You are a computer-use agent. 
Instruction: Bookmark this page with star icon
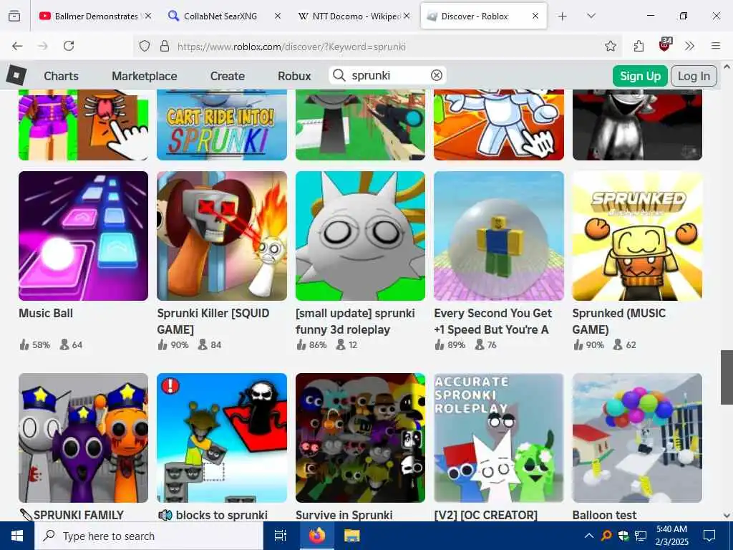(610, 46)
